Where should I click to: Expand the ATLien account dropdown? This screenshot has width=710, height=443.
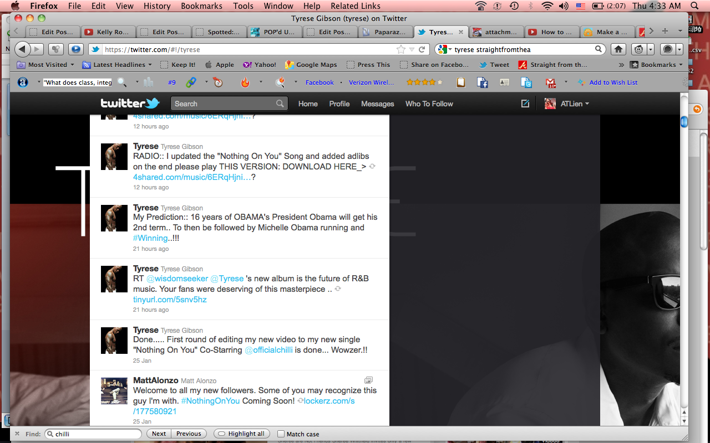click(x=567, y=104)
